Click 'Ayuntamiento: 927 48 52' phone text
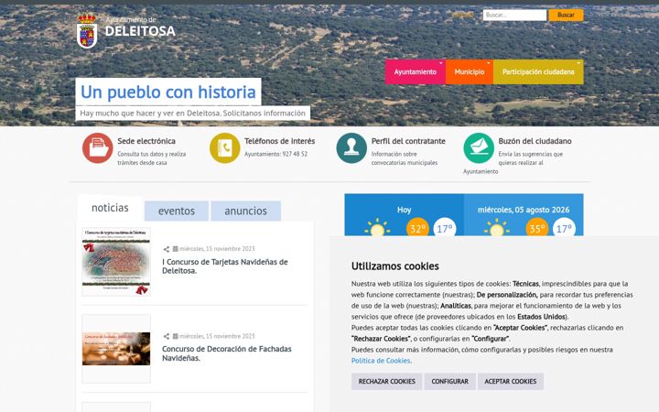Image resolution: width=659 pixels, height=412 pixels. tap(275, 155)
